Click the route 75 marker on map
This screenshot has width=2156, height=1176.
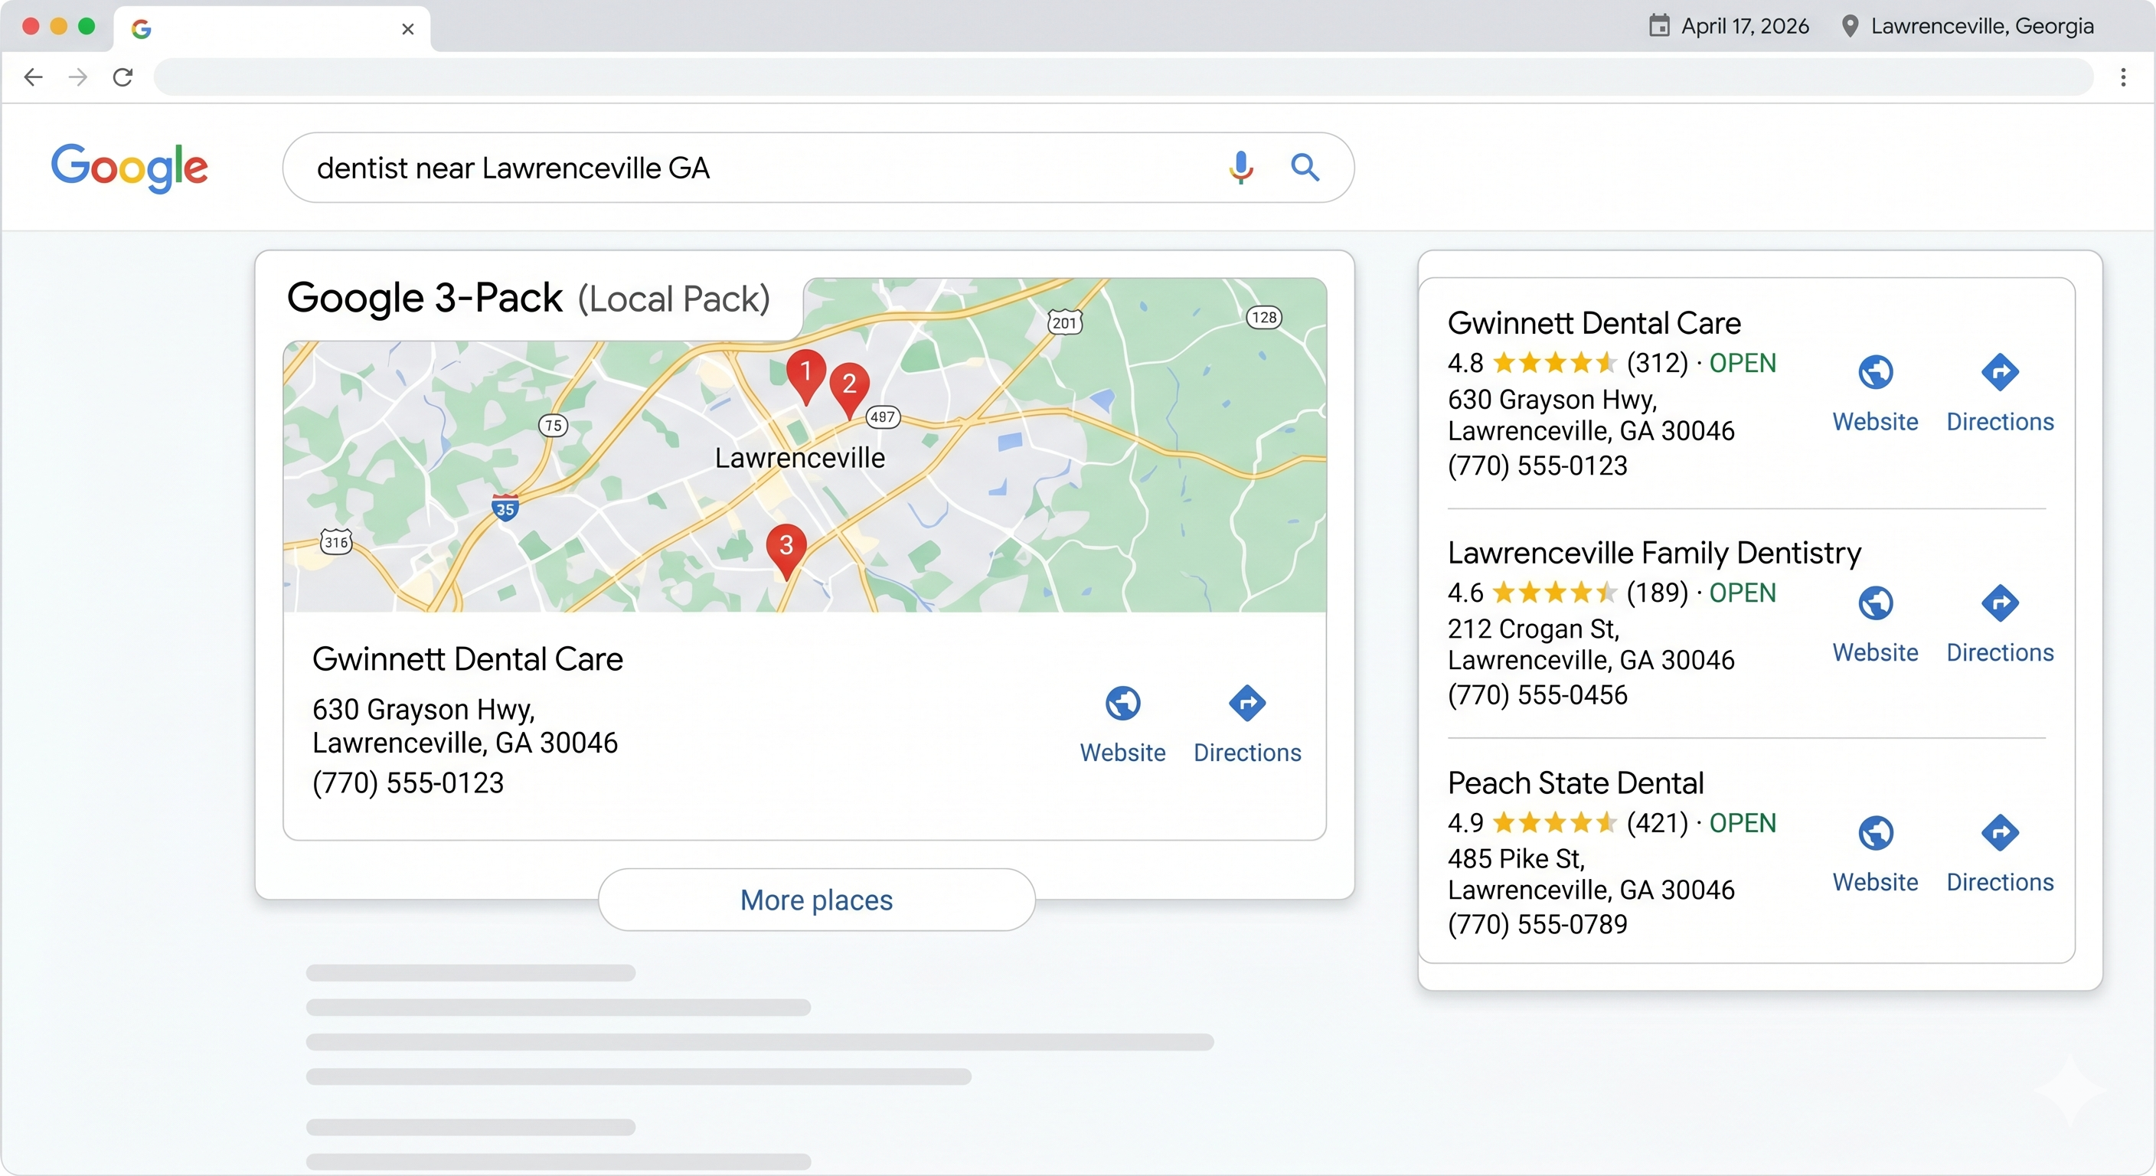click(x=554, y=425)
